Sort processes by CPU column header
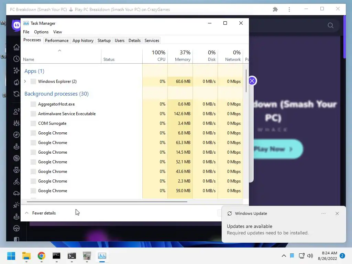This screenshot has height=264, width=352. click(x=155, y=56)
